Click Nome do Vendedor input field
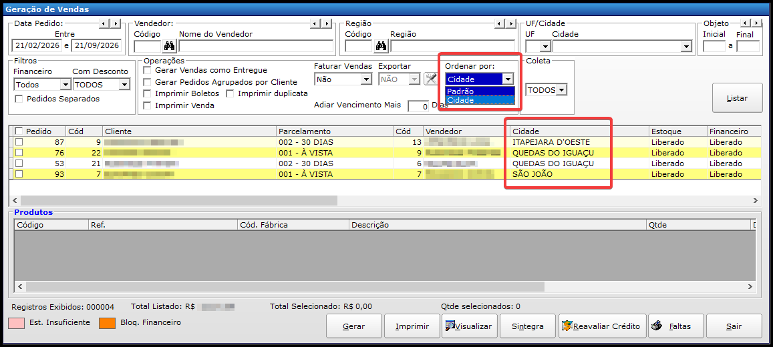This screenshot has width=773, height=347. coord(256,46)
